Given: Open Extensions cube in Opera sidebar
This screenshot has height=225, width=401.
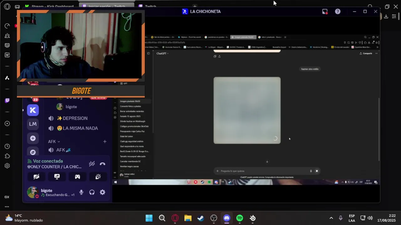Looking at the screenshot, I should pos(7,156).
